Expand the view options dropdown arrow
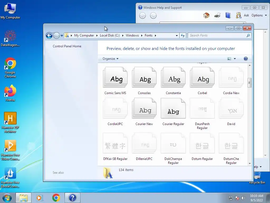The width and height of the screenshot is (270, 203). pos(235,59)
